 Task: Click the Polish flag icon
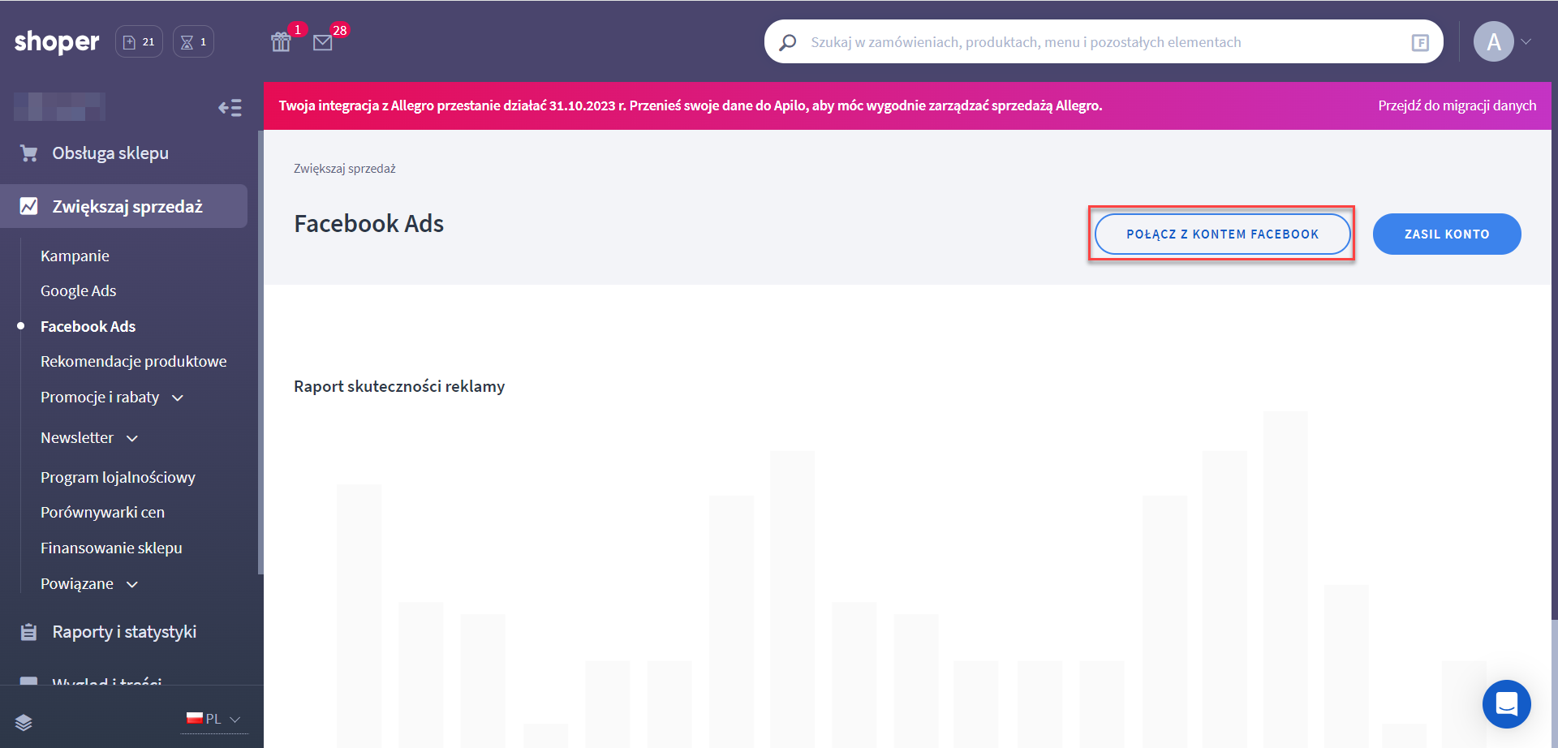195,718
